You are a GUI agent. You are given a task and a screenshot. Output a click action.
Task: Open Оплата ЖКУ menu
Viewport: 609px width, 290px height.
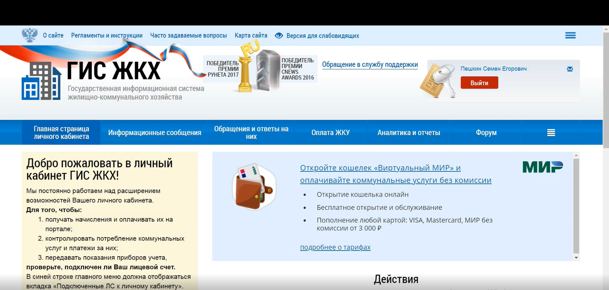click(x=330, y=133)
